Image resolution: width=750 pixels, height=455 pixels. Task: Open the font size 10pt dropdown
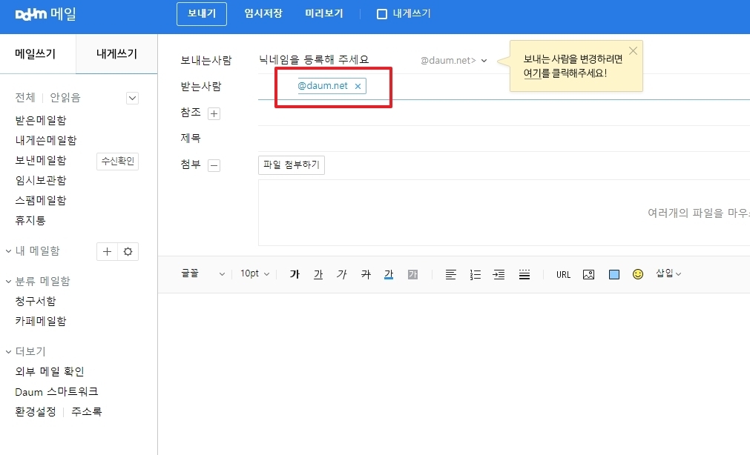254,273
